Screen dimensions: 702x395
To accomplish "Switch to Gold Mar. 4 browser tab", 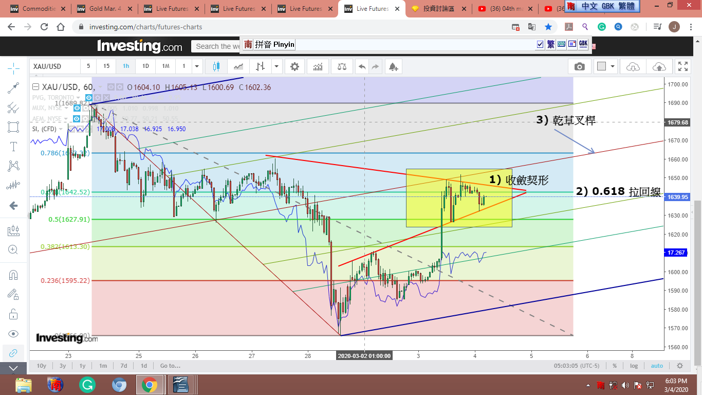I will pyautogui.click(x=104, y=9).
